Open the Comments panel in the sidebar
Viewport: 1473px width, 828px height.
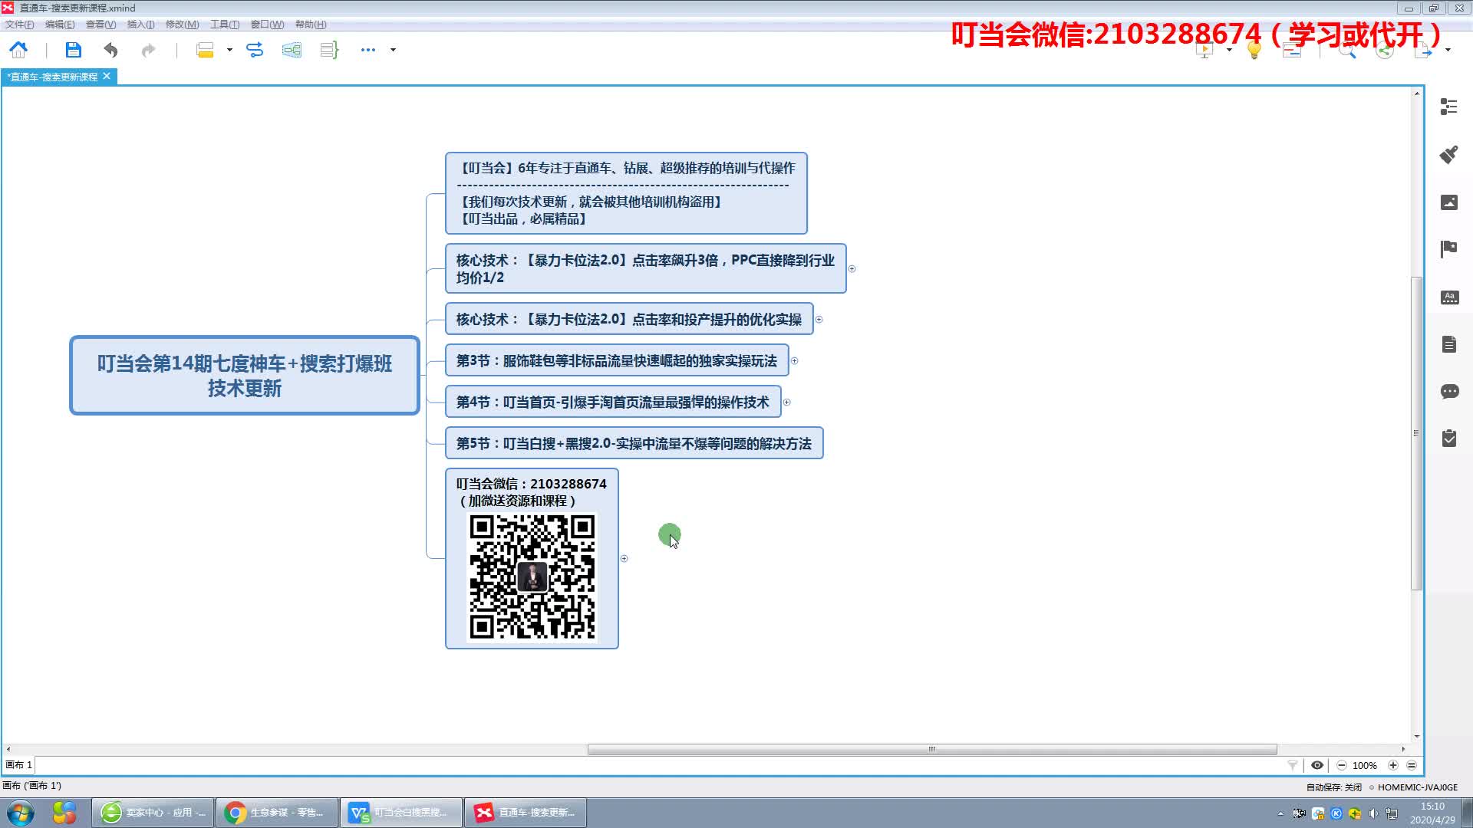pyautogui.click(x=1448, y=392)
